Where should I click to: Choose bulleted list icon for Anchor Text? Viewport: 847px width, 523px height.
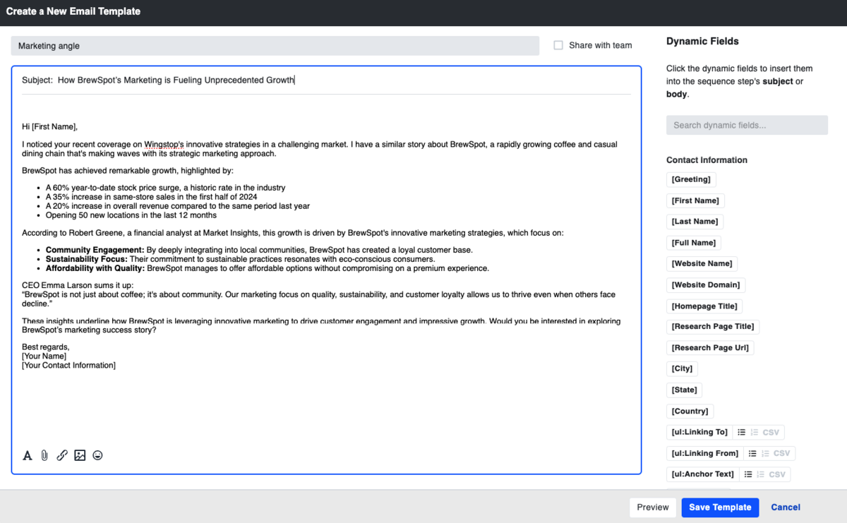coord(748,474)
